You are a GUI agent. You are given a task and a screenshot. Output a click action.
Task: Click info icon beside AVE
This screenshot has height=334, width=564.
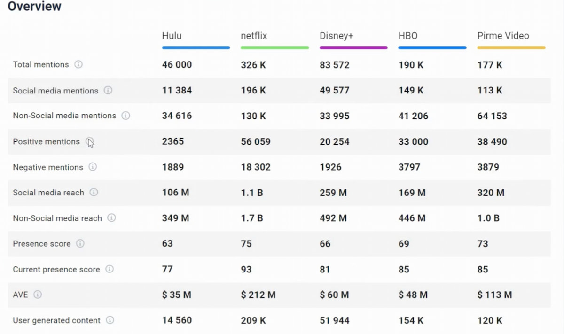pyautogui.click(x=38, y=295)
